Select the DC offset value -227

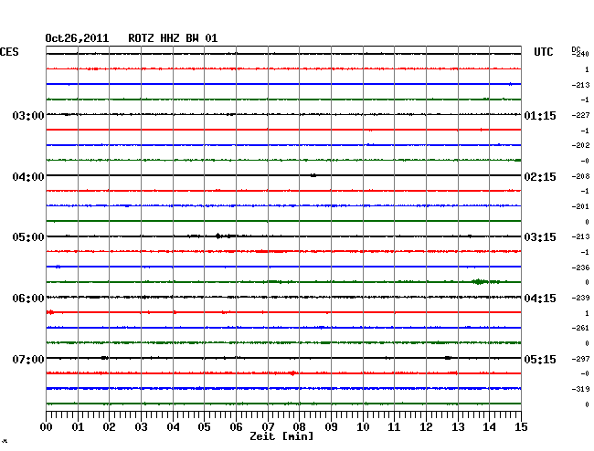click(580, 115)
